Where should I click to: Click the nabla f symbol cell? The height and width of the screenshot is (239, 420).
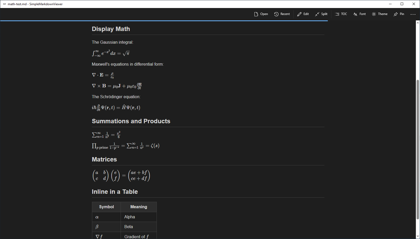(106, 236)
